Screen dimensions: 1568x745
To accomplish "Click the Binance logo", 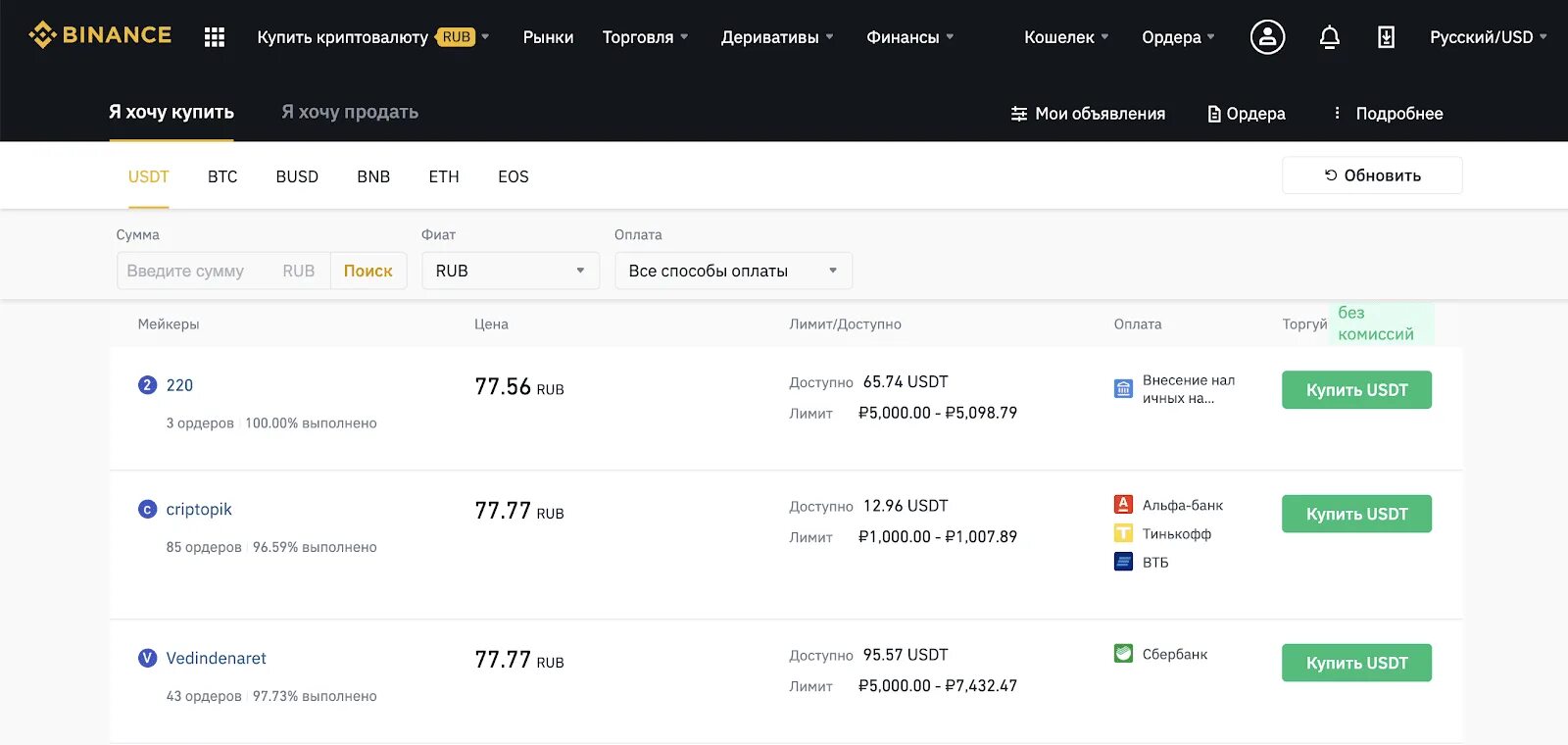I will (100, 35).
